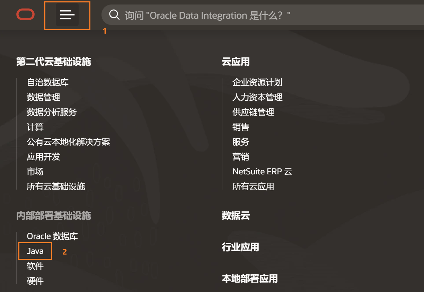
Task: Open the 软件 link
Action: (x=35, y=266)
